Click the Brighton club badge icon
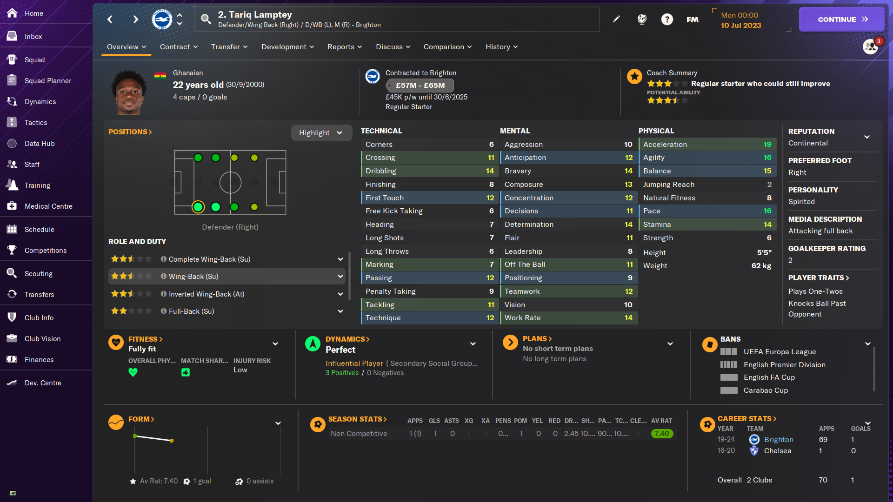Viewport: 893px width, 502px height. [x=162, y=19]
